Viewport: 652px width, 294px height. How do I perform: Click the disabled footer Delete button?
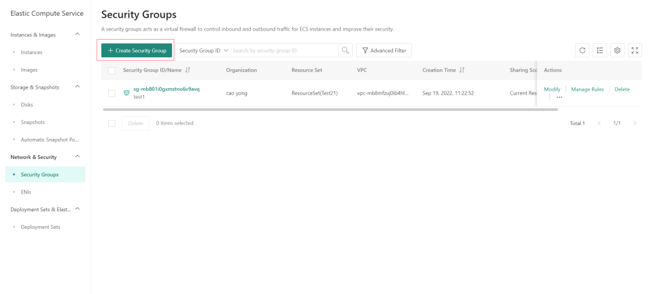pos(136,123)
